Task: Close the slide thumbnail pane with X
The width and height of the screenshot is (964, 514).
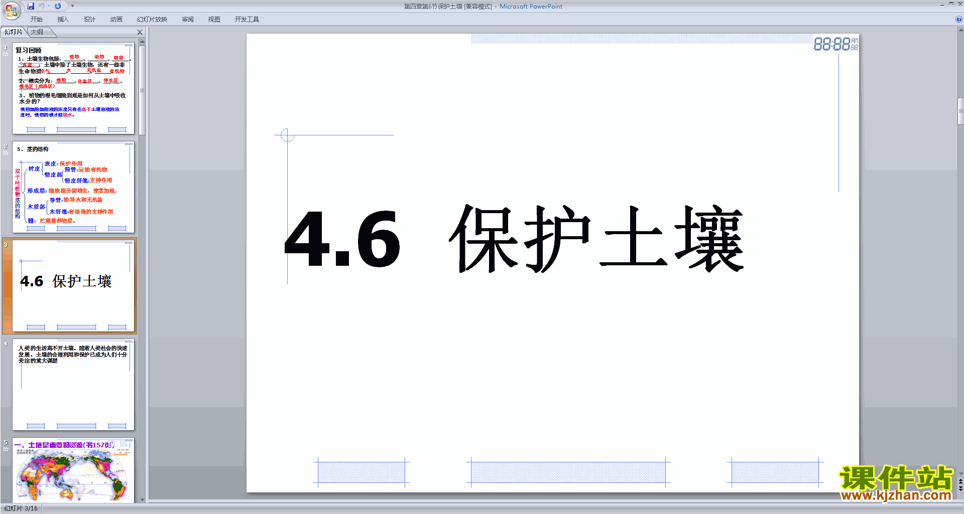Action: 140,32
